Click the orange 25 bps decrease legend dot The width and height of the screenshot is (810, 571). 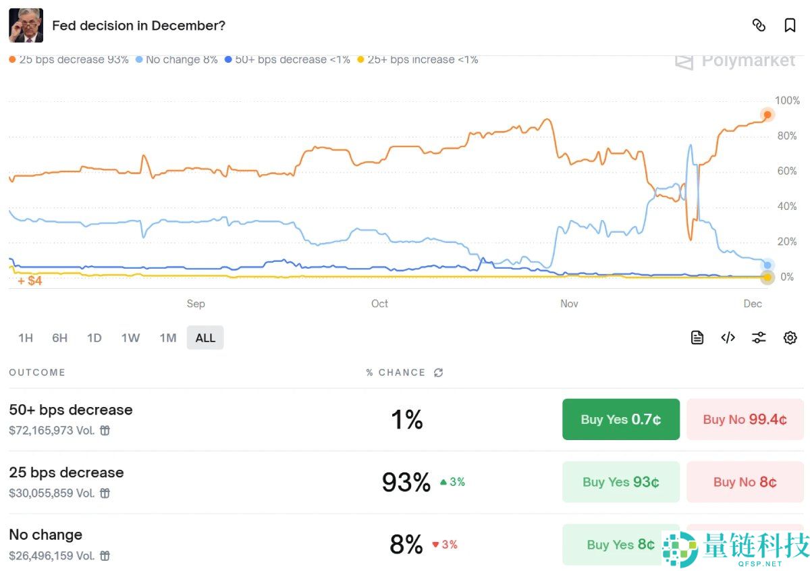[12, 59]
